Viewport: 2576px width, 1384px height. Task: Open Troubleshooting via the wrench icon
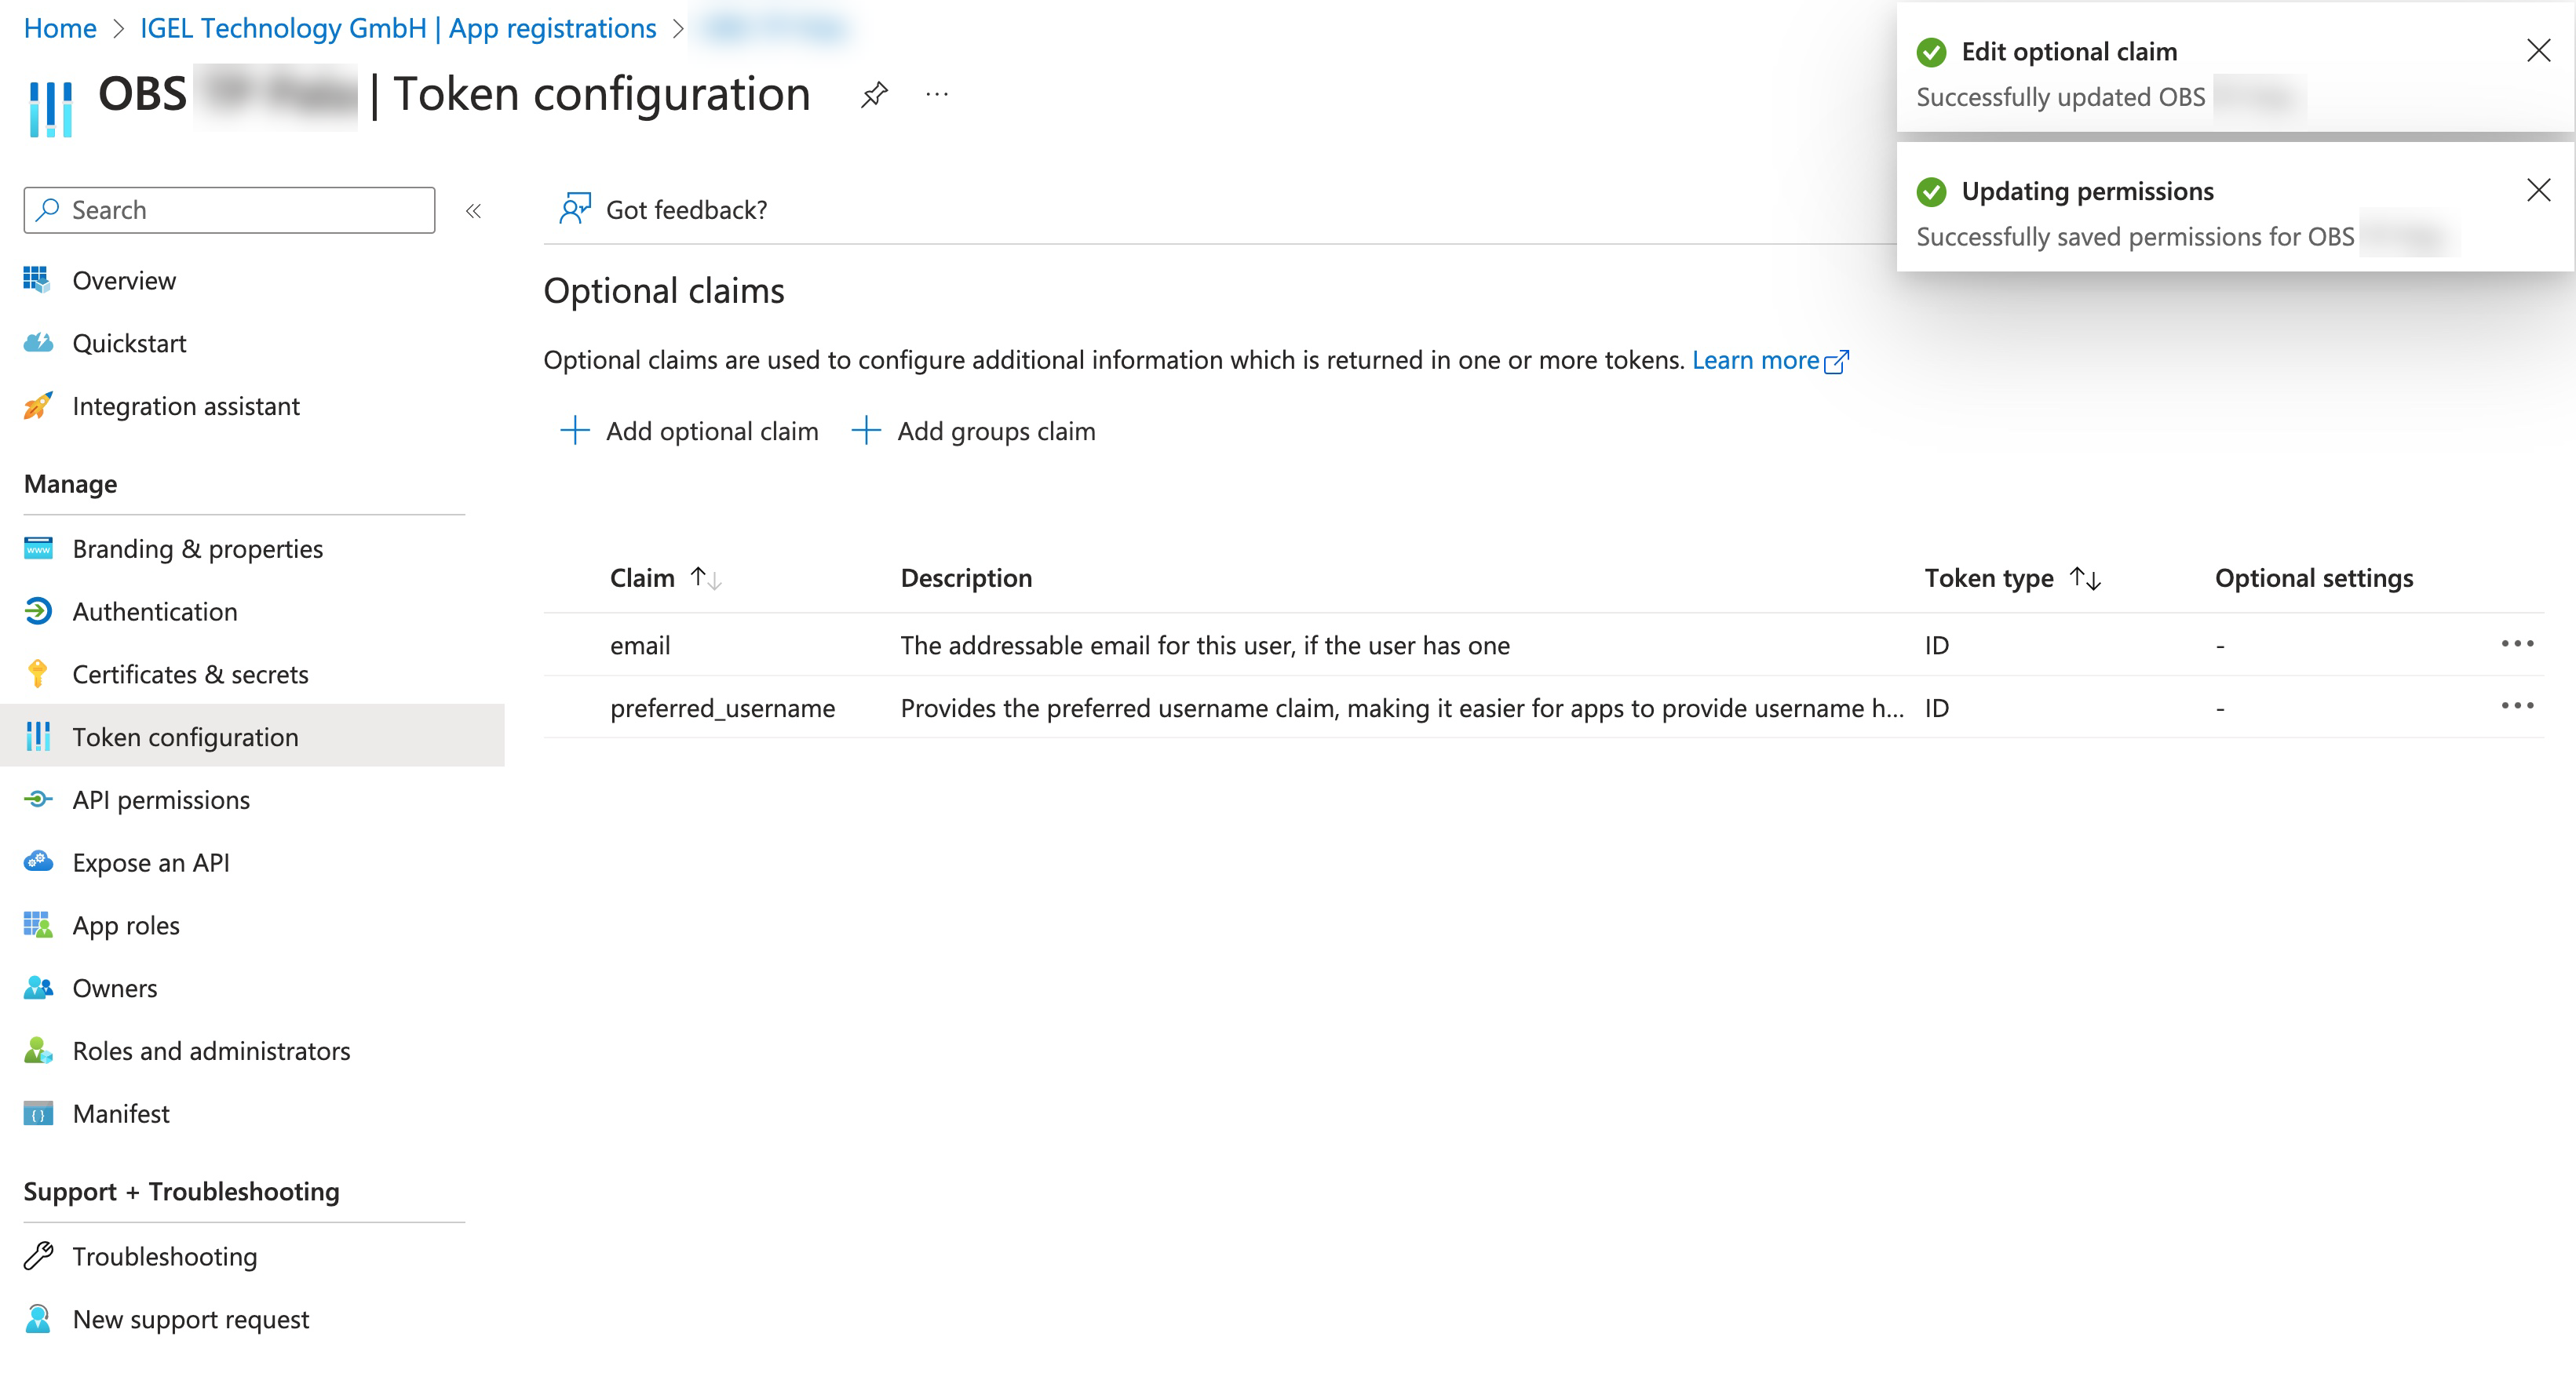point(38,1256)
